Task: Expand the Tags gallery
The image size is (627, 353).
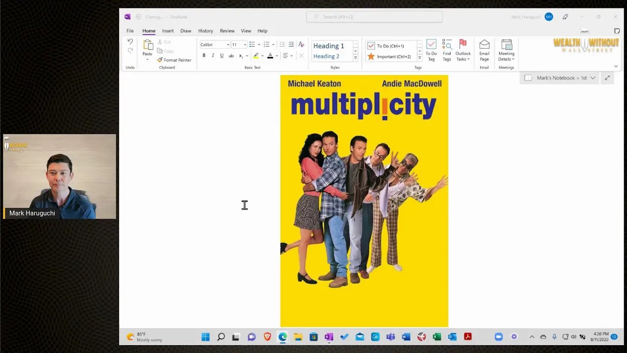Action: [419, 58]
